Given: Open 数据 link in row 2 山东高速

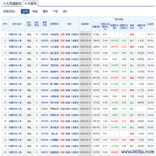Looking at the screenshot, I should [x=68, y=41].
